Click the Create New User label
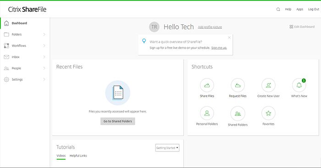The height and width of the screenshot is (168, 321). [268, 96]
